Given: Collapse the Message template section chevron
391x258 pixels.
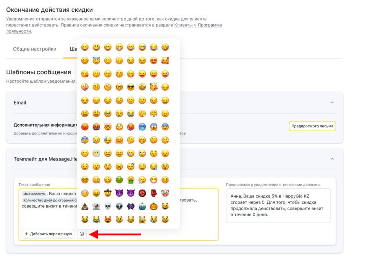Looking at the screenshot, I should tap(332, 159).
